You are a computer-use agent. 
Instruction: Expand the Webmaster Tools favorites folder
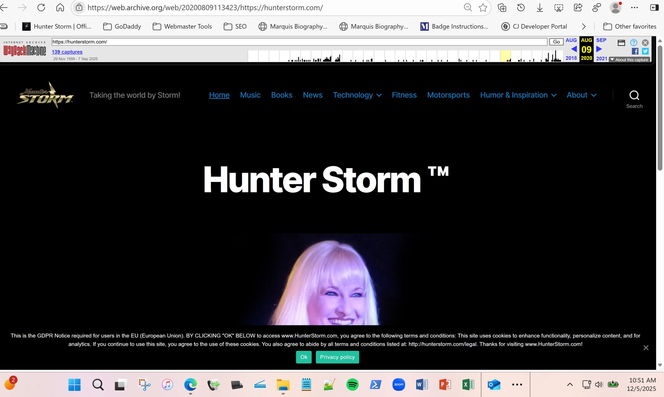(182, 26)
